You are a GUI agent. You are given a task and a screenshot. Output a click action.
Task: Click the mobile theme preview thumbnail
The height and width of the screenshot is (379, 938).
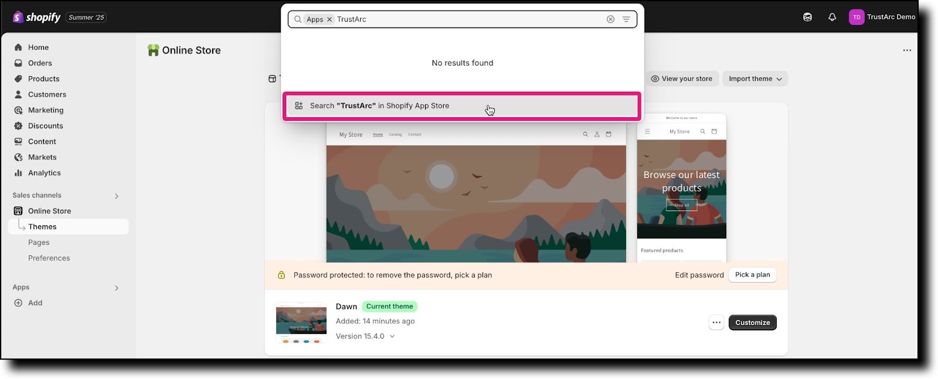click(681, 188)
